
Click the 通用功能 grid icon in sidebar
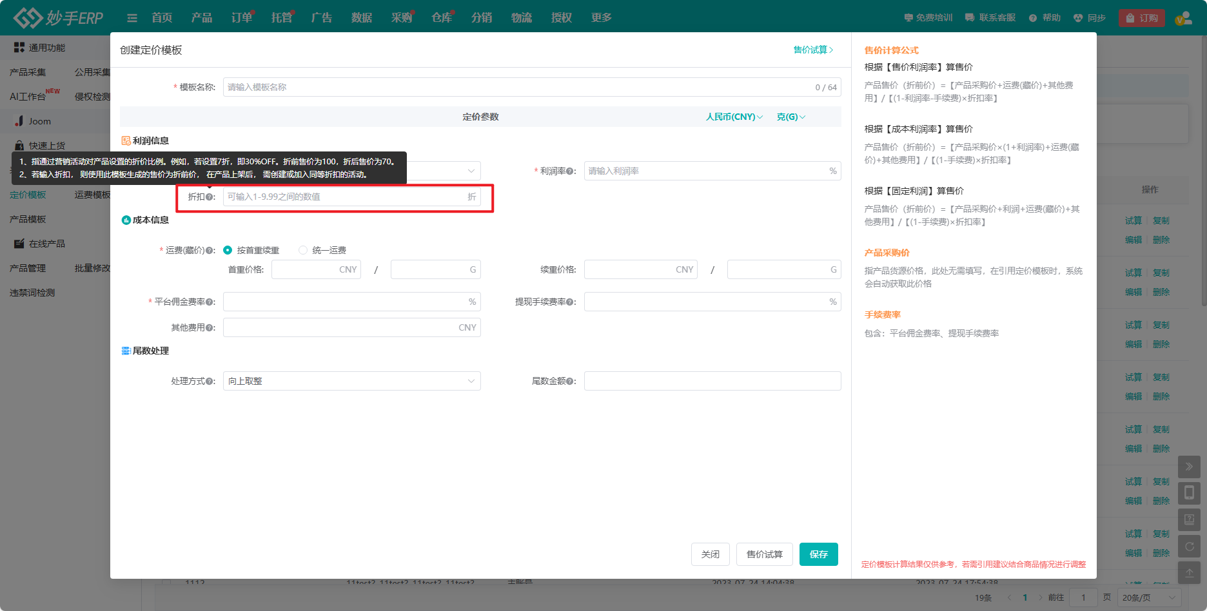pyautogui.click(x=19, y=48)
